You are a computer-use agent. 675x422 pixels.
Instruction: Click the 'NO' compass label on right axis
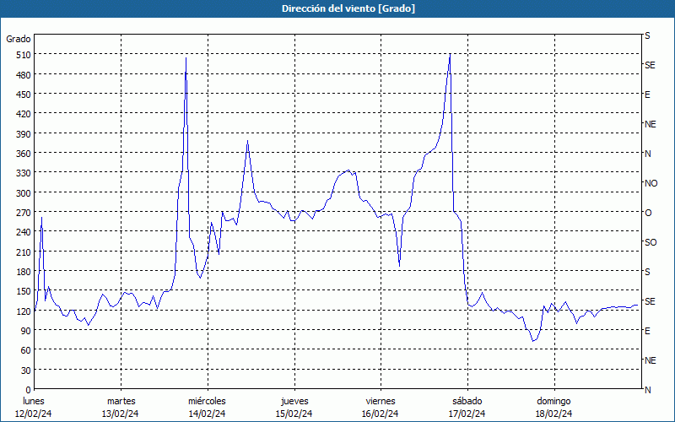pos(651,183)
